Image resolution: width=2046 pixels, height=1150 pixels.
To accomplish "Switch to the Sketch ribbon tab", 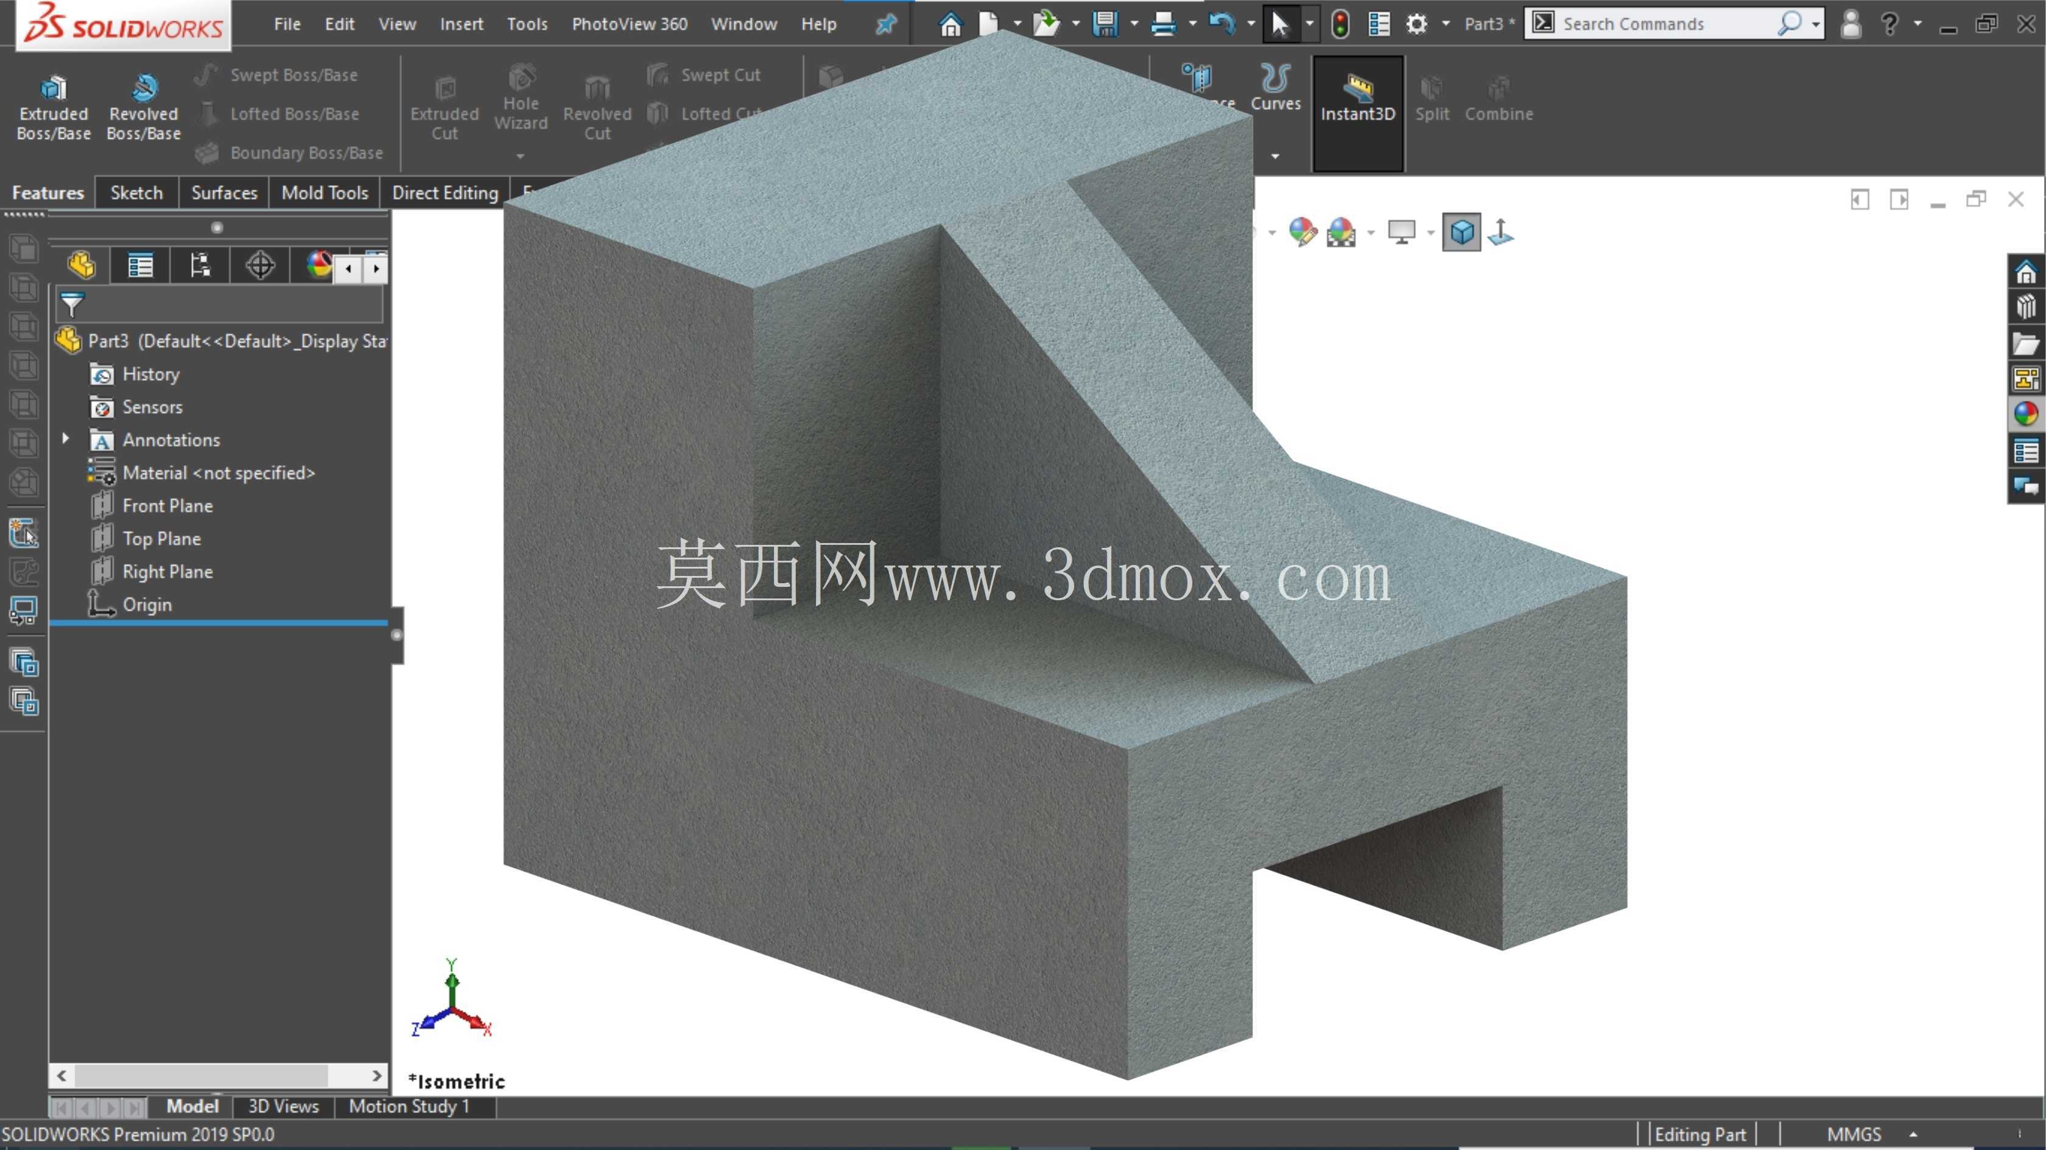I will (136, 192).
